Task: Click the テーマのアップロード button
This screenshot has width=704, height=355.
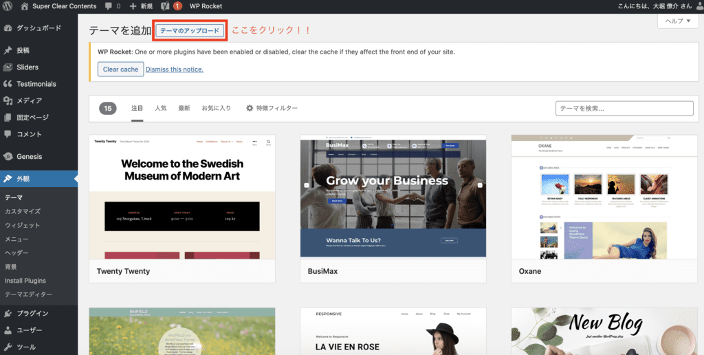Action: (190, 31)
